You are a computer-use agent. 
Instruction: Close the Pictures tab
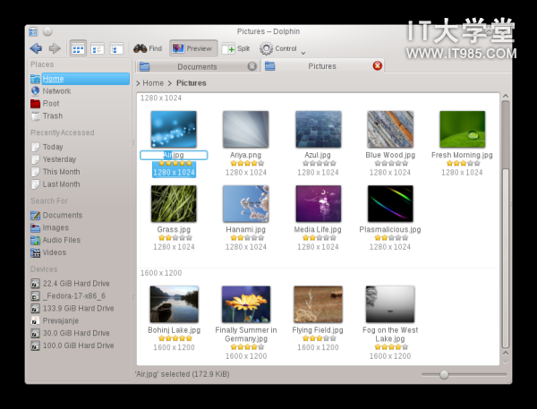378,65
